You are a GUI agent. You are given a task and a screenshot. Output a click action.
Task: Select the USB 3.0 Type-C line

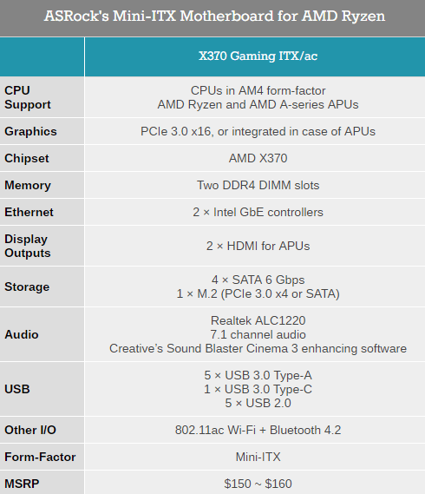(x=258, y=390)
